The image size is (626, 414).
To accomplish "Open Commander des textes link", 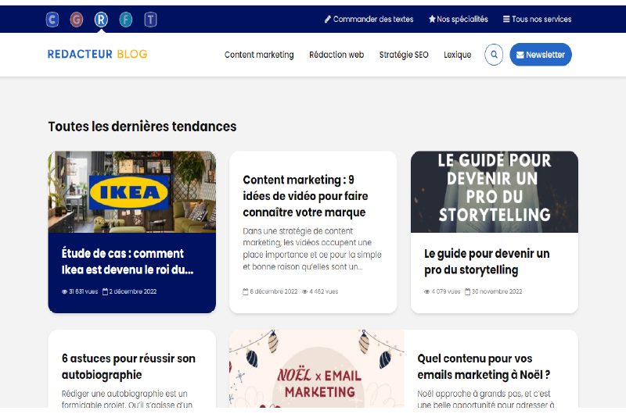I will (369, 19).
